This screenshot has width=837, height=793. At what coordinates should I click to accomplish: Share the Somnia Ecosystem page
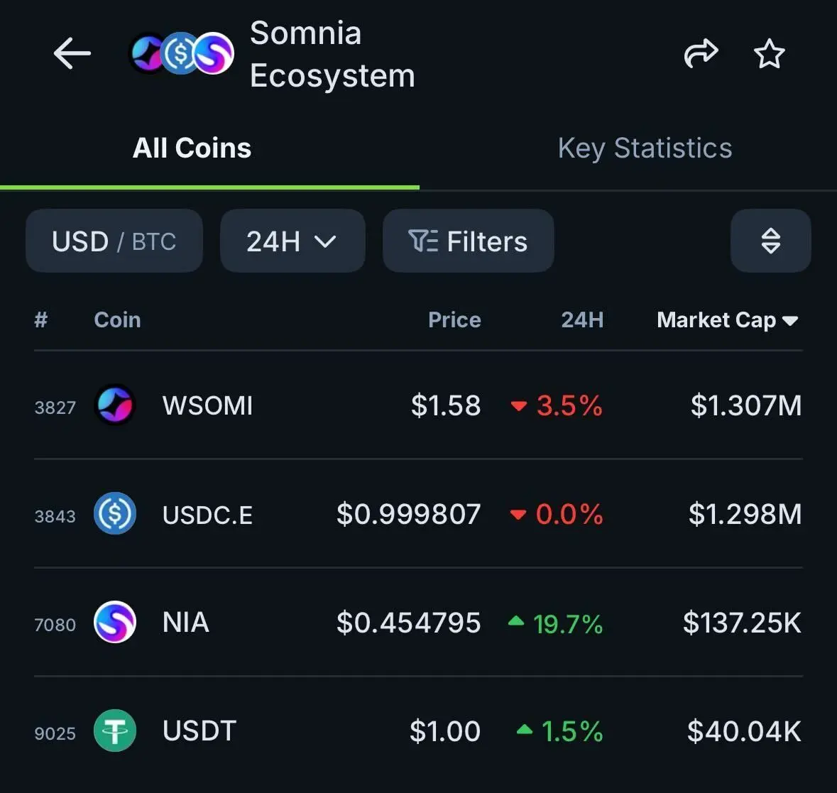click(701, 53)
